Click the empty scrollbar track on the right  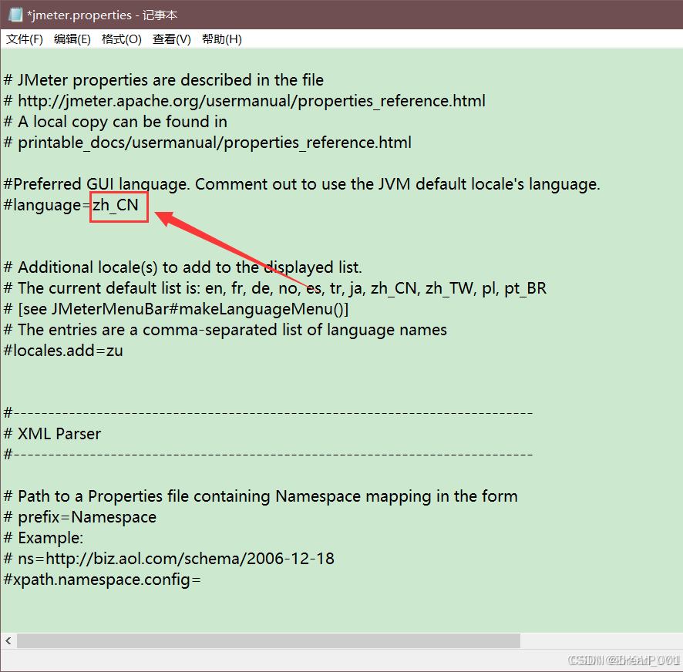601,640
